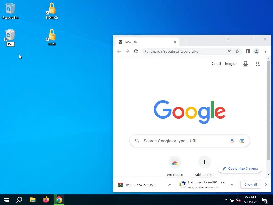Open Search Labs flask icon

tap(246, 64)
